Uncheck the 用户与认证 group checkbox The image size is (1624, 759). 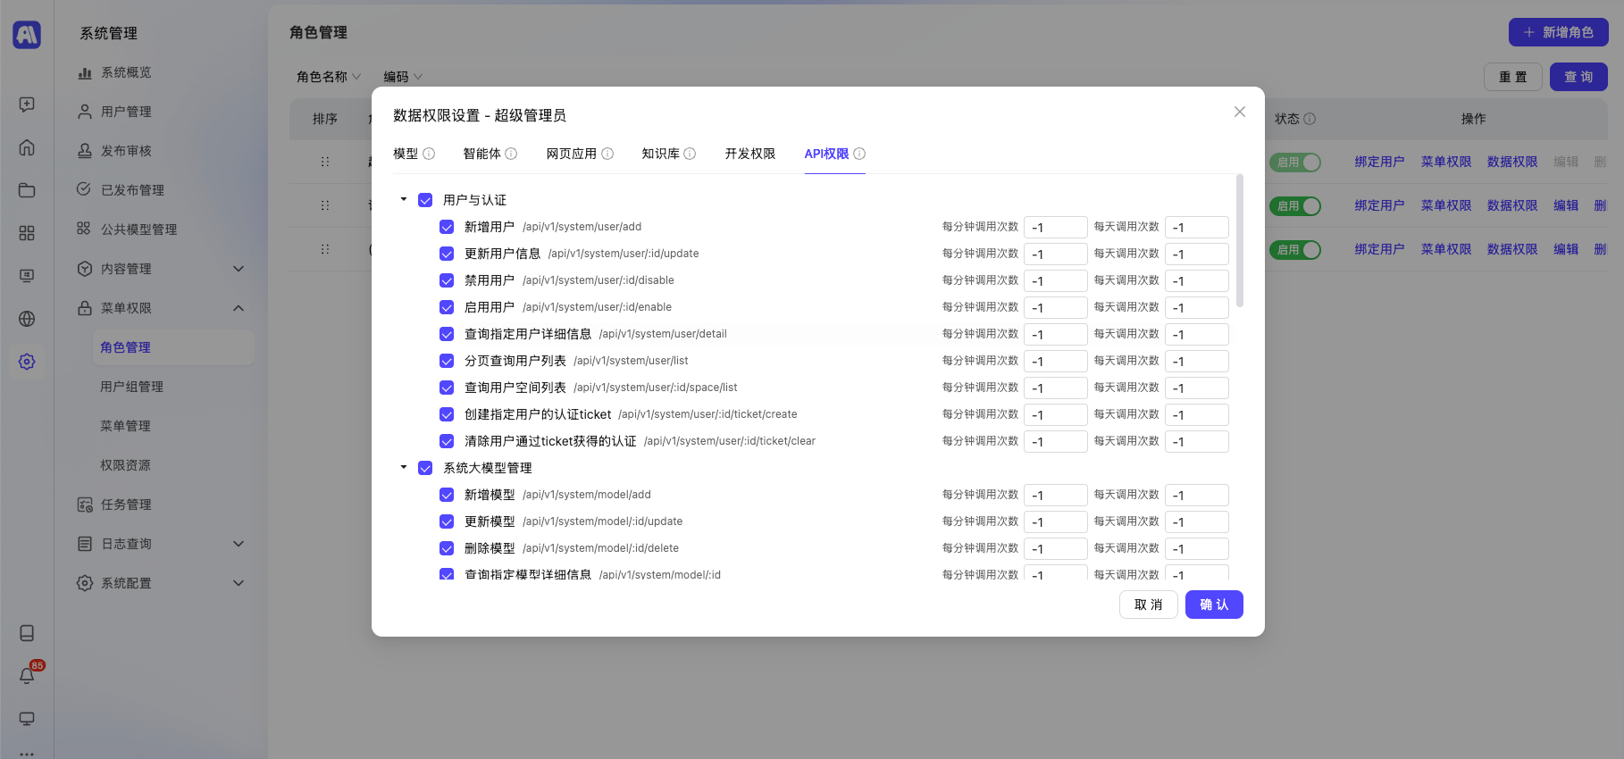tap(425, 200)
